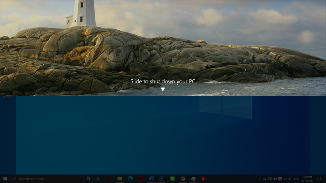326x183 pixels.
Task: Click the Windows Start button
Action: point(5,179)
